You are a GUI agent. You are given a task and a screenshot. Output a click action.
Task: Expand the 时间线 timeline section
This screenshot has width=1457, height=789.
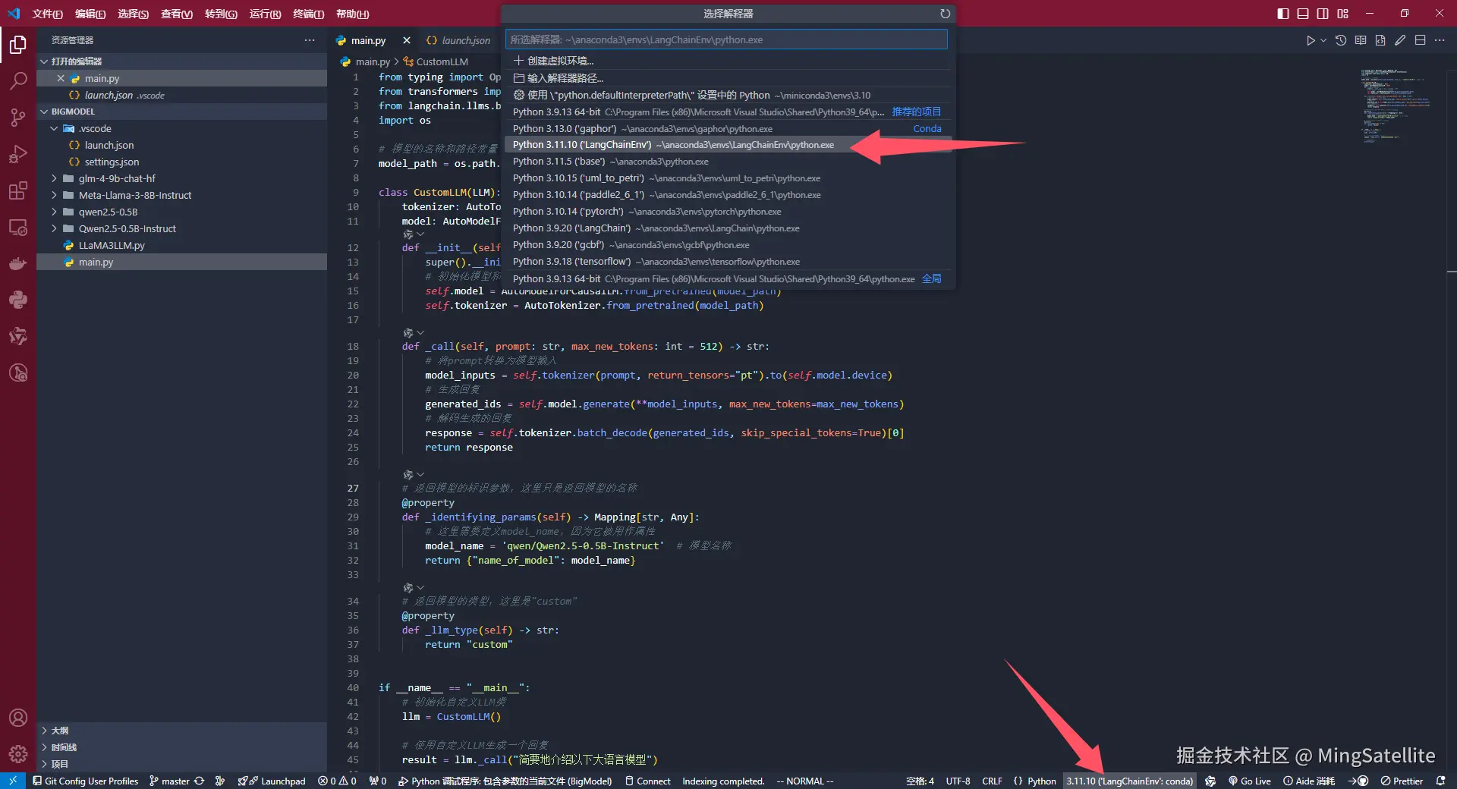(x=44, y=747)
